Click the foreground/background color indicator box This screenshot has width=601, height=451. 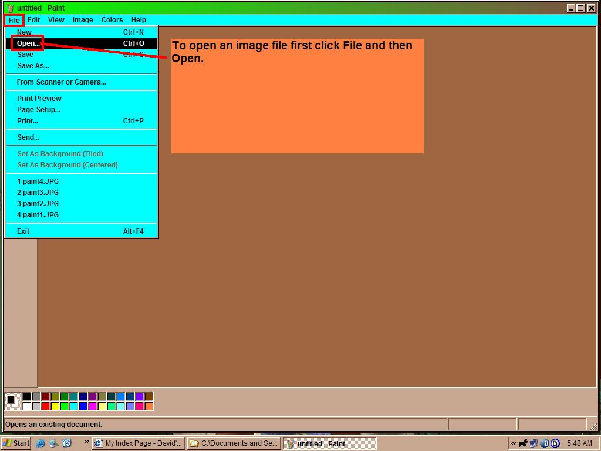click(13, 402)
